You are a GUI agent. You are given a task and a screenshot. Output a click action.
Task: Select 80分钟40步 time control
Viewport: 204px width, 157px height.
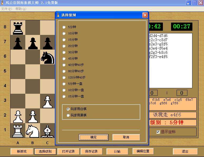[64, 71]
